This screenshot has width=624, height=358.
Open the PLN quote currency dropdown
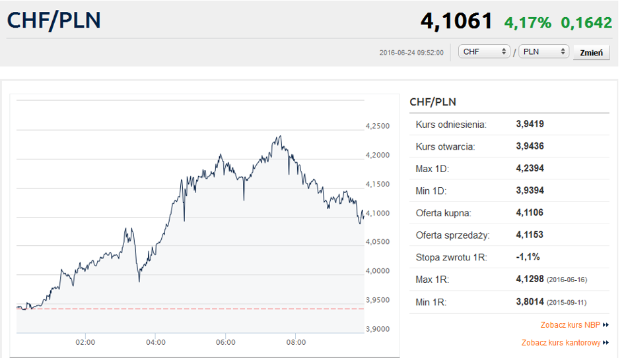(x=543, y=51)
